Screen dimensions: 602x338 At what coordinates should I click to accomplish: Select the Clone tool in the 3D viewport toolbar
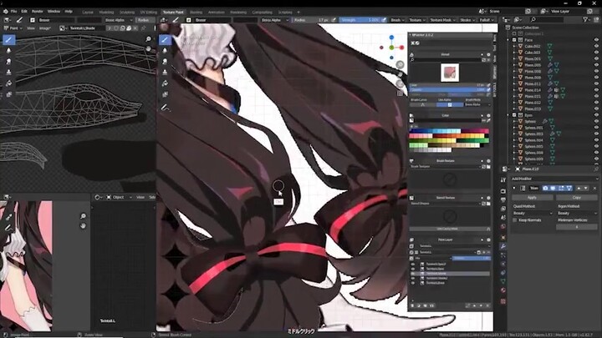click(165, 73)
